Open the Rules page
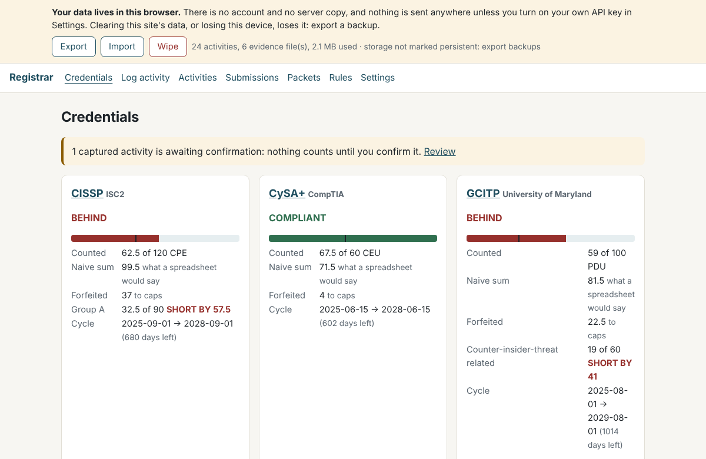The image size is (706, 459). (341, 78)
